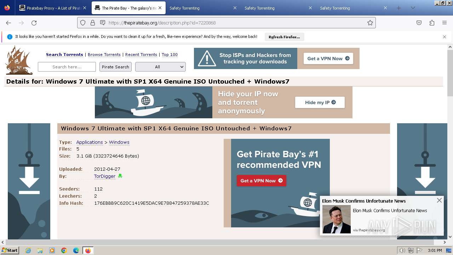This screenshot has width=453, height=255.
Task: Open site permissions icon in address bar
Action: click(x=103, y=23)
